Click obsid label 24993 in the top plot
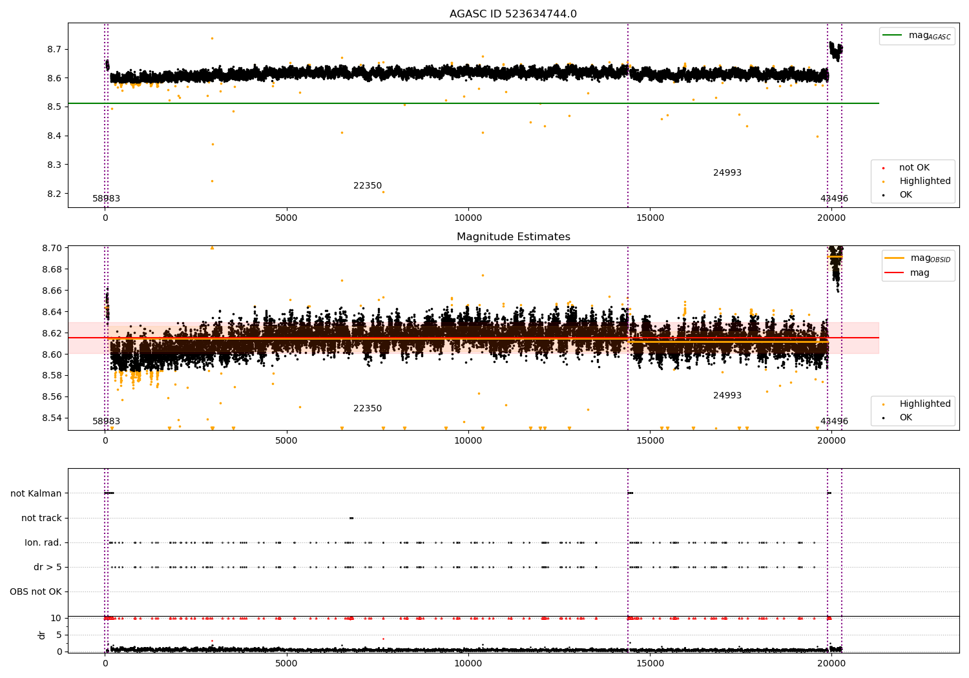 727,173
